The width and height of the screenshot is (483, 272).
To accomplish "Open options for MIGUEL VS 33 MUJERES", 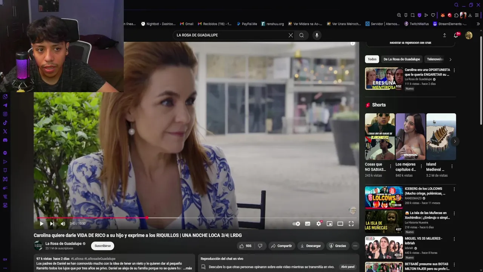I will [x=454, y=239].
